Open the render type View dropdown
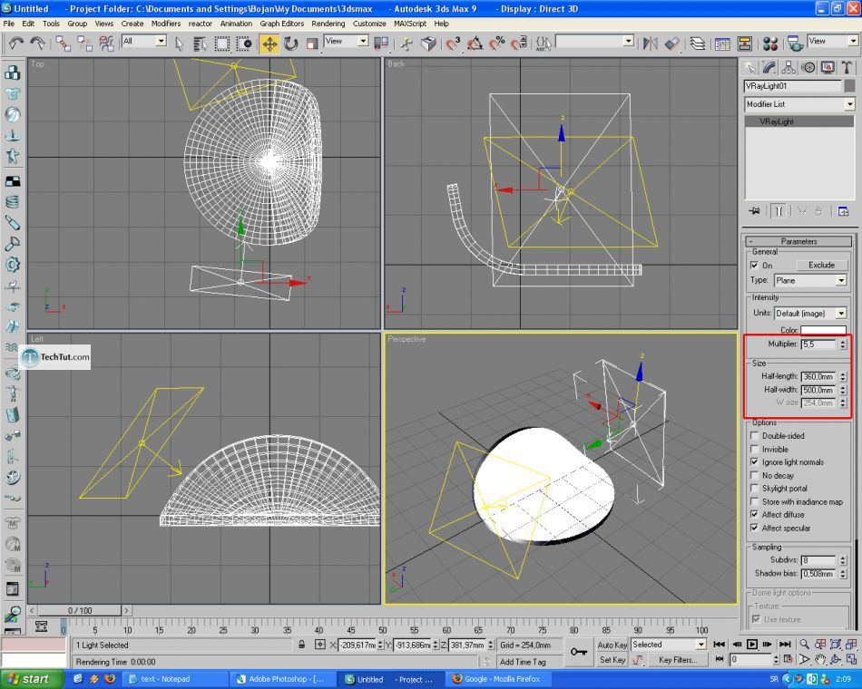The height and width of the screenshot is (689, 862). (832, 41)
